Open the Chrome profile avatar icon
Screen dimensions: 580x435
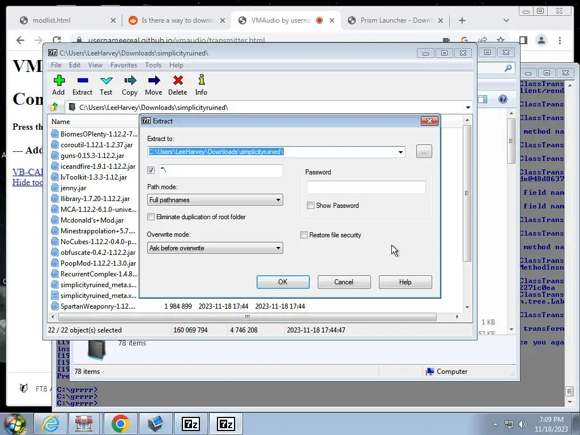click(x=541, y=40)
